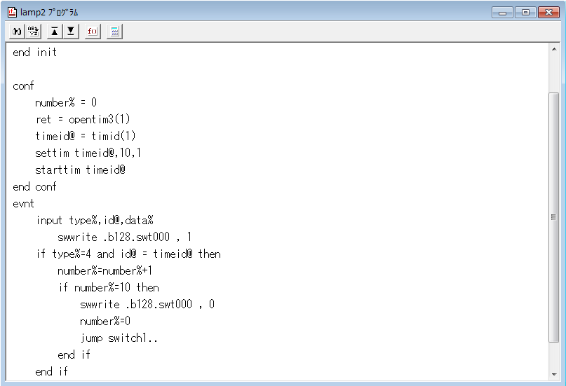Close the lamp2 program window
Image resolution: width=566 pixels, height=386 pixels.
(547, 12)
